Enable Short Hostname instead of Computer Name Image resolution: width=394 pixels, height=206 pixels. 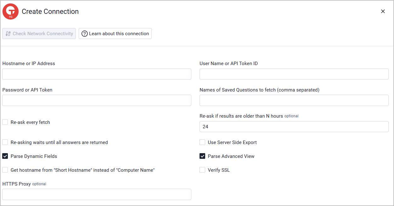(x=5, y=170)
